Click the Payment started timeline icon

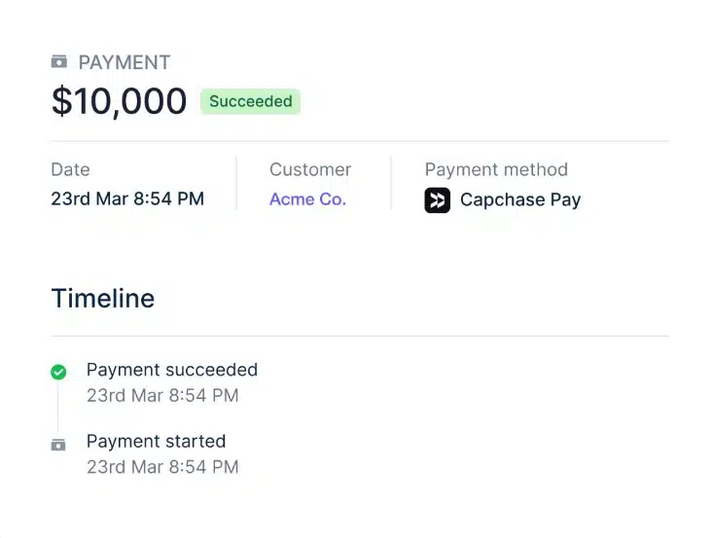pyautogui.click(x=58, y=445)
